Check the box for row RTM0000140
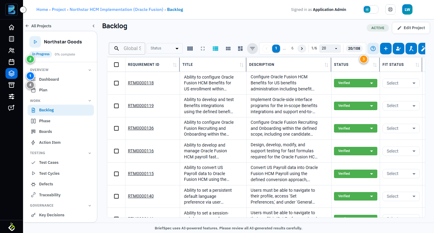434x233 pixels. (116, 196)
